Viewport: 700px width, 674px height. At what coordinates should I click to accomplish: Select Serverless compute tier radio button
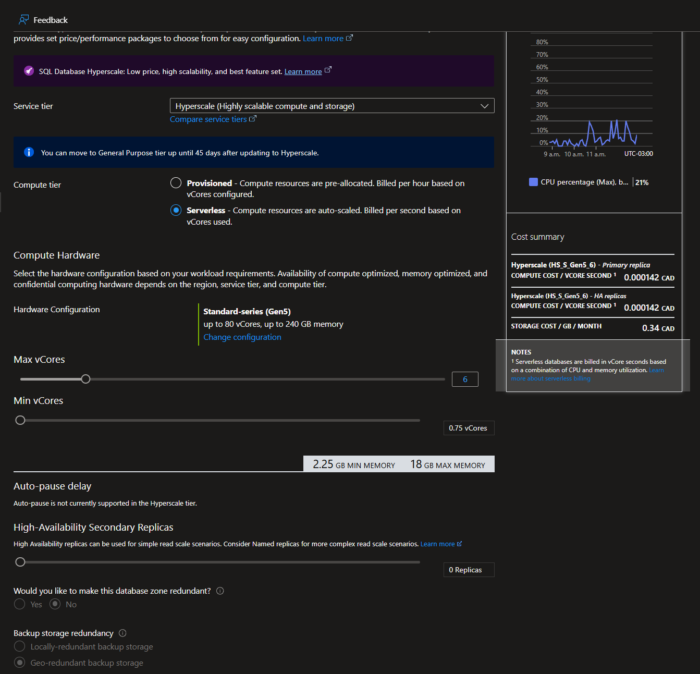pyautogui.click(x=176, y=210)
